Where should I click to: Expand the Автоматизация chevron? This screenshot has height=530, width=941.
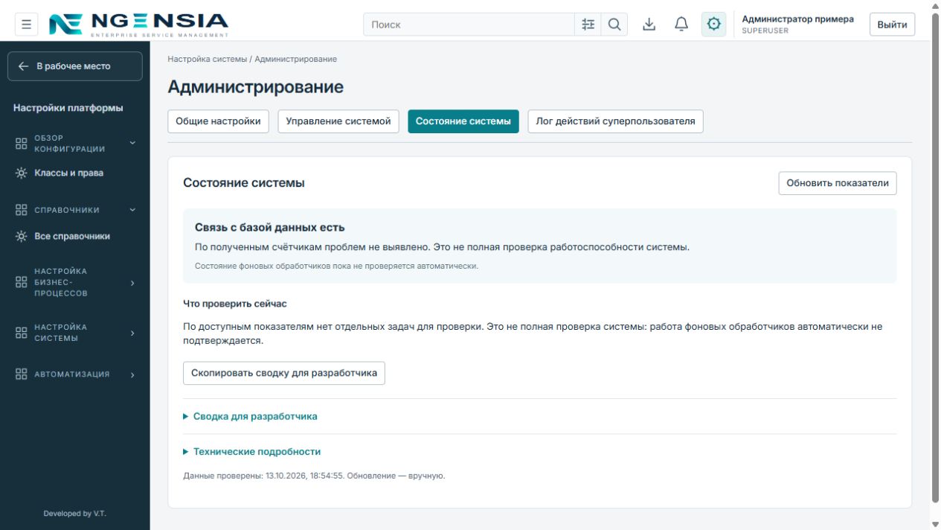click(132, 375)
